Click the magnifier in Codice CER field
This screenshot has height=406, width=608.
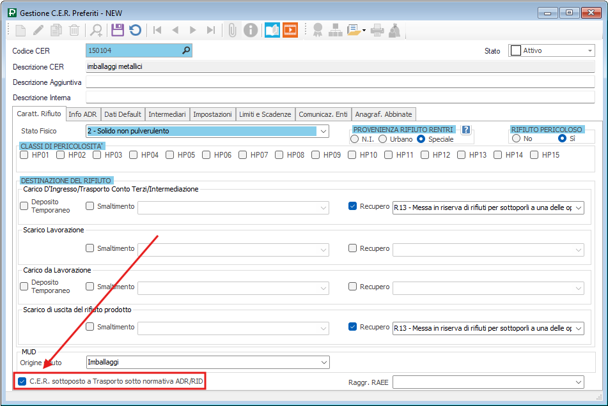[186, 51]
